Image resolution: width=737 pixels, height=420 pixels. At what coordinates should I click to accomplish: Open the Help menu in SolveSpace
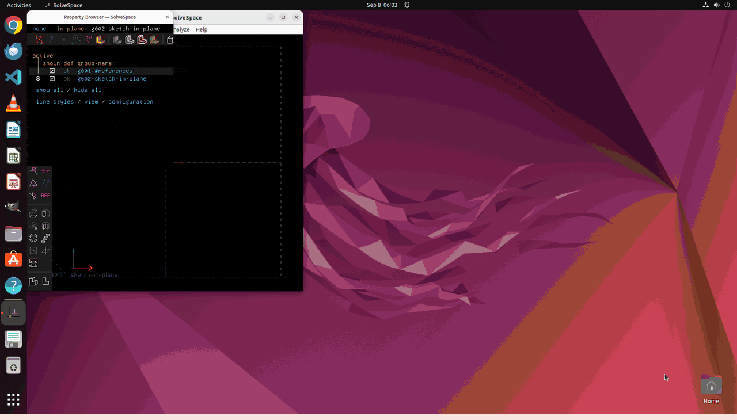(202, 29)
